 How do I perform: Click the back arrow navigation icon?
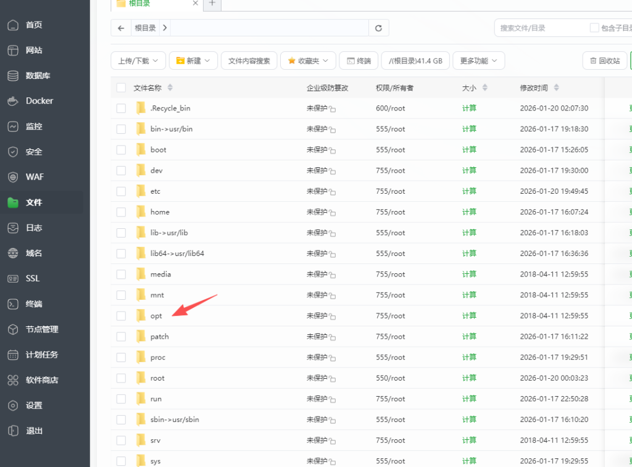click(x=121, y=28)
